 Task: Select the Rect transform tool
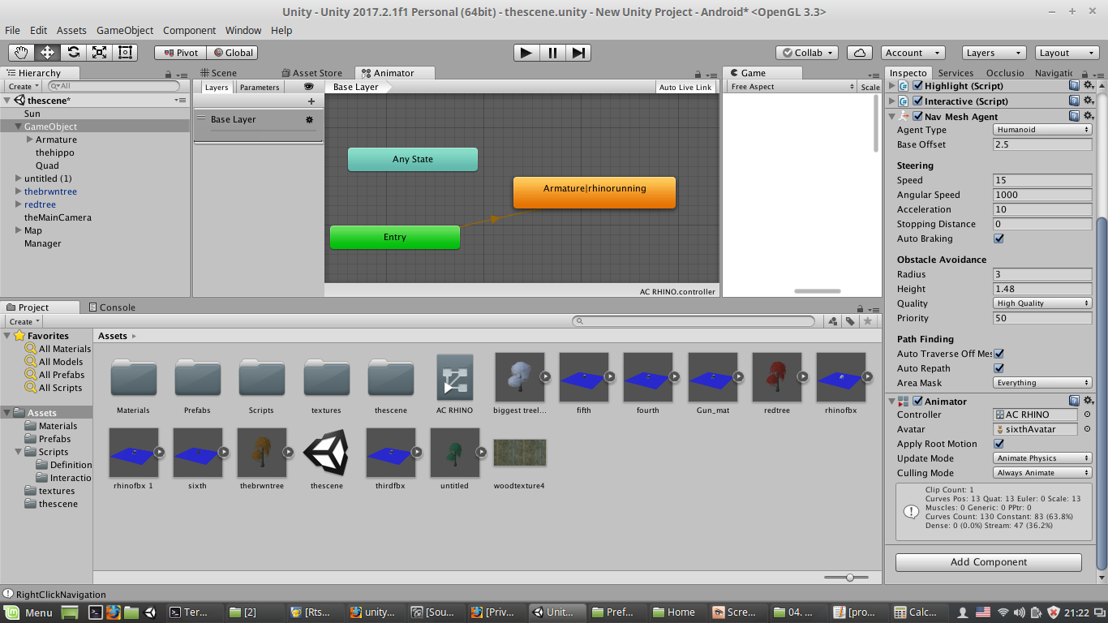[x=126, y=53]
